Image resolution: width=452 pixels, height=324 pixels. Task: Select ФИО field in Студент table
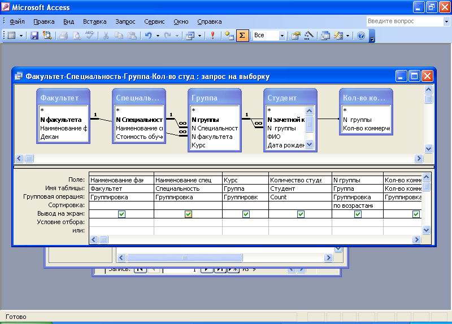[x=285, y=137]
